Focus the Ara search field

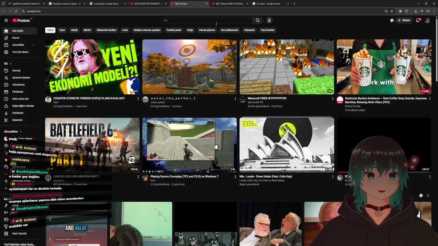click(x=207, y=20)
